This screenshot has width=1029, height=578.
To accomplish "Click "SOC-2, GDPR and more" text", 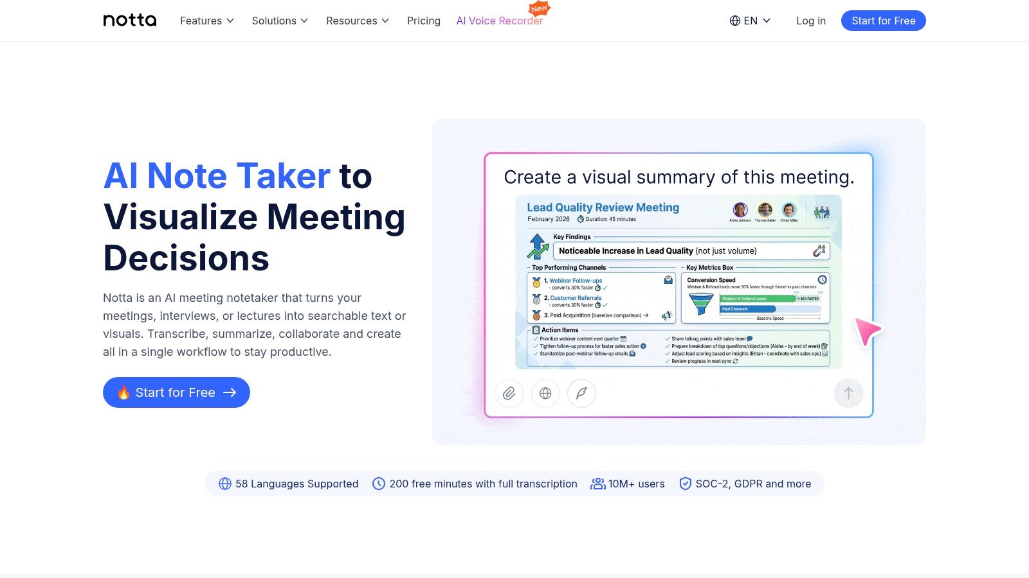I will tap(753, 484).
